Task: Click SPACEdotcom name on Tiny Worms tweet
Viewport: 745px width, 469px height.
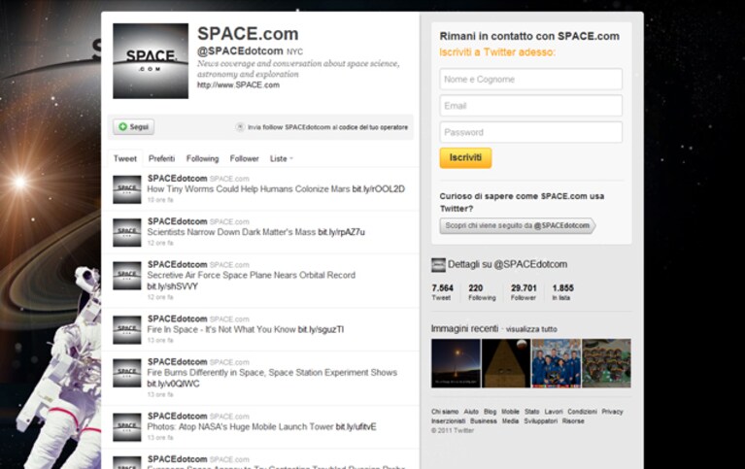Action: click(x=177, y=179)
